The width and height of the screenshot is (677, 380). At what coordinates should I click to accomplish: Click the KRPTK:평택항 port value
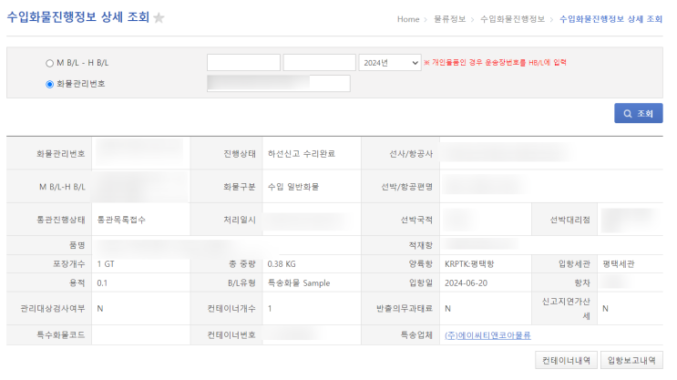coord(469,264)
